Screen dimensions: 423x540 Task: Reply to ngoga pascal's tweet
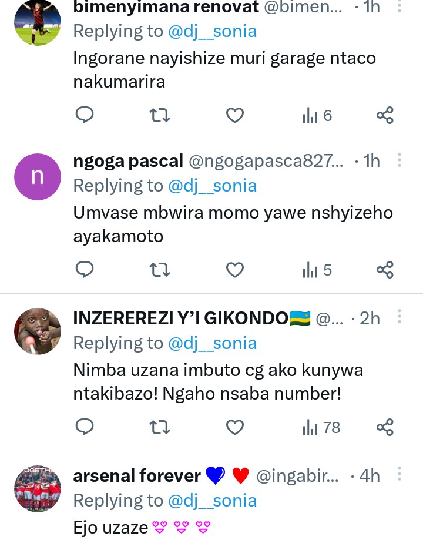[85, 270]
